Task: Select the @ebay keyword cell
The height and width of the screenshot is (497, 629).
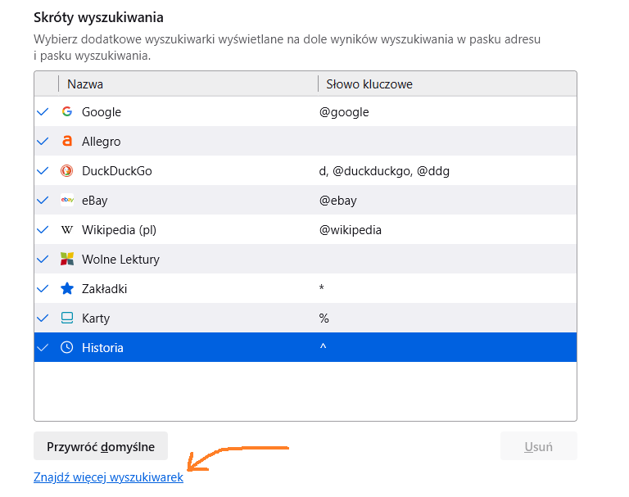Action: (338, 201)
